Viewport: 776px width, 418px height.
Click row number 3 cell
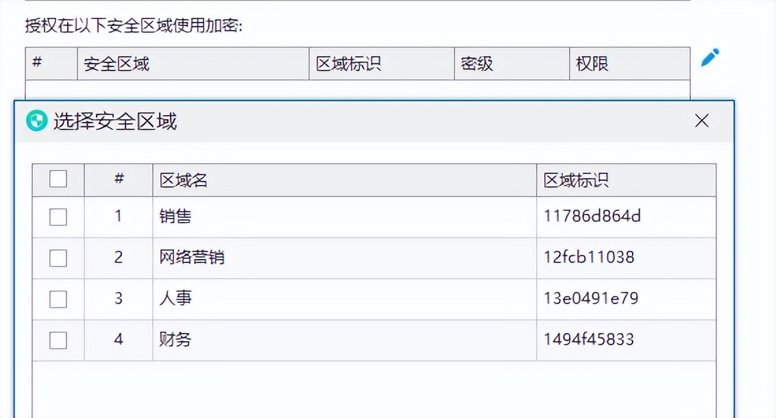119,299
